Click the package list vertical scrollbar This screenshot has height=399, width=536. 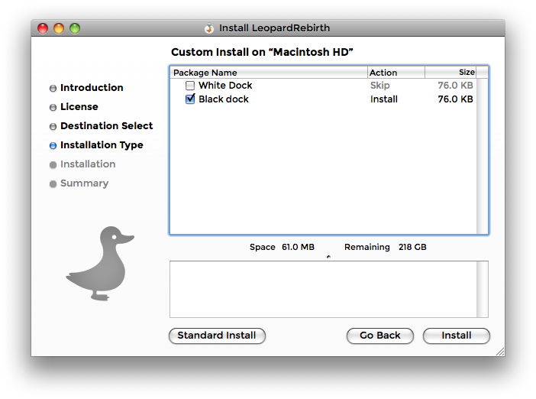(x=483, y=157)
